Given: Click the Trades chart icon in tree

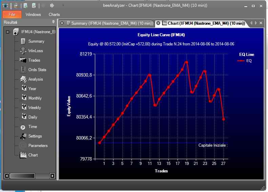Looking at the screenshot, I should click(23, 60).
